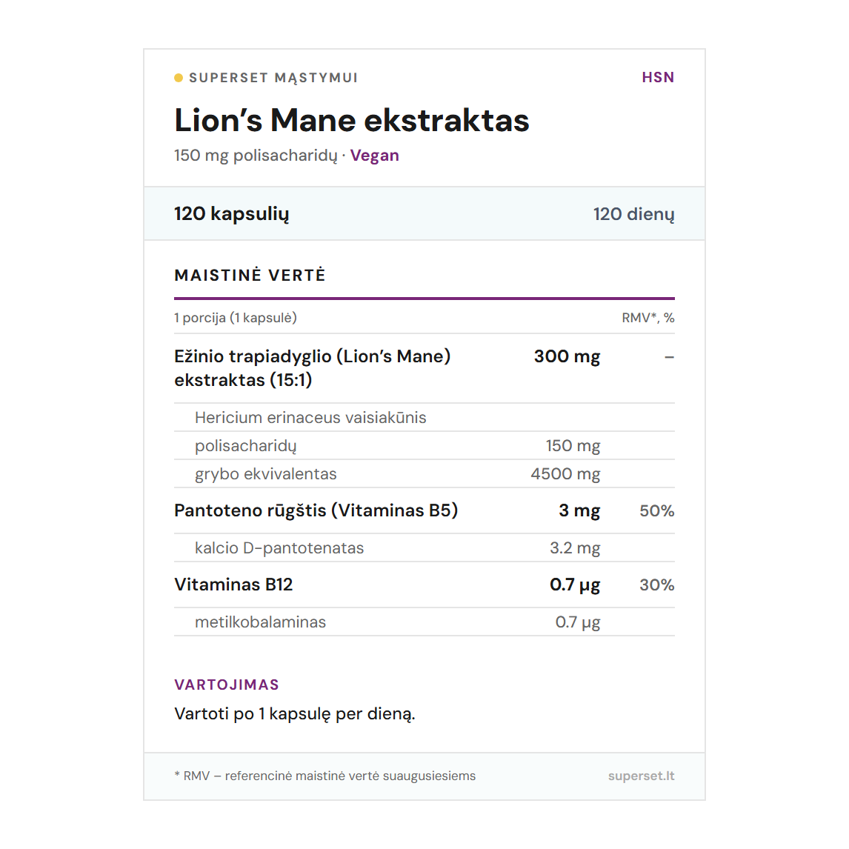Click the Hericium erinaceus vaisiakūnis row
Screen dimensions: 849x849
click(x=310, y=418)
